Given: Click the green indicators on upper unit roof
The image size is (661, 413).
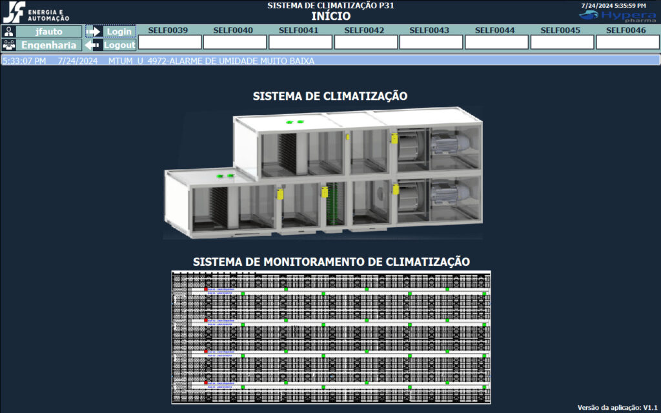Looking at the screenshot, I should [294, 122].
